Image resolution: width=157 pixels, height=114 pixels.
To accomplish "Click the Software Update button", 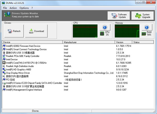I will click(119, 16).
